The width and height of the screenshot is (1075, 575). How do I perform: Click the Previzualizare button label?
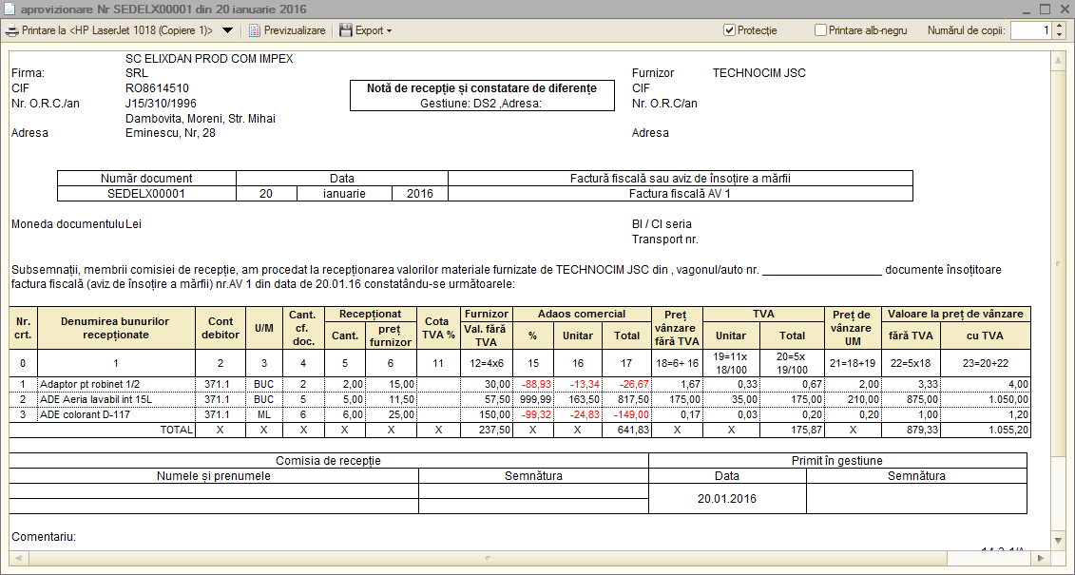295,30
